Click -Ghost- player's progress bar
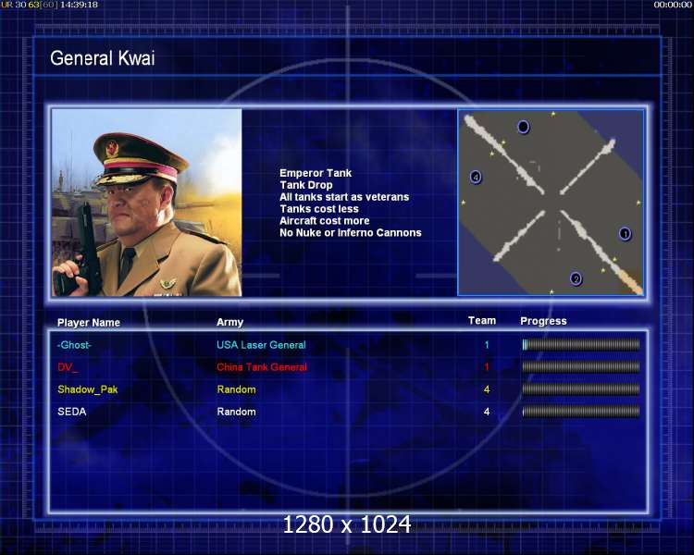 [x=581, y=344]
